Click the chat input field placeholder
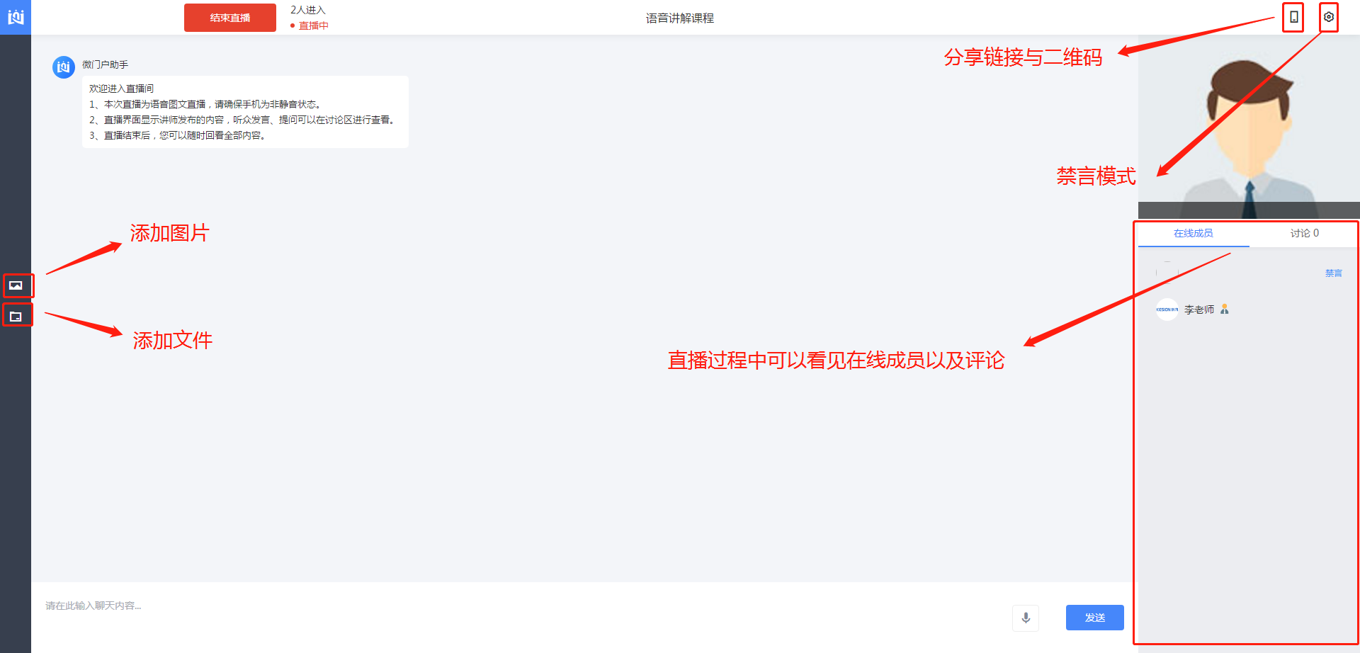This screenshot has width=1360, height=653. click(x=93, y=606)
